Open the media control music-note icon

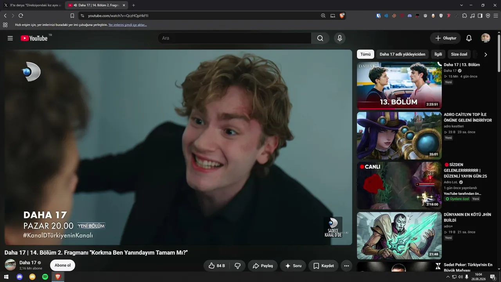(x=472, y=16)
